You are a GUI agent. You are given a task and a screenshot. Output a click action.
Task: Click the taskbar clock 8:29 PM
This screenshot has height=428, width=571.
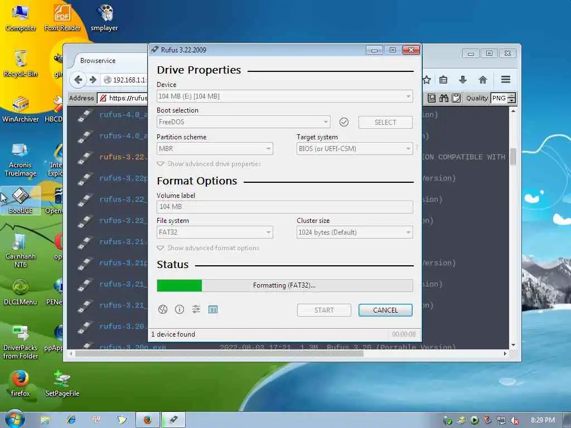point(543,420)
